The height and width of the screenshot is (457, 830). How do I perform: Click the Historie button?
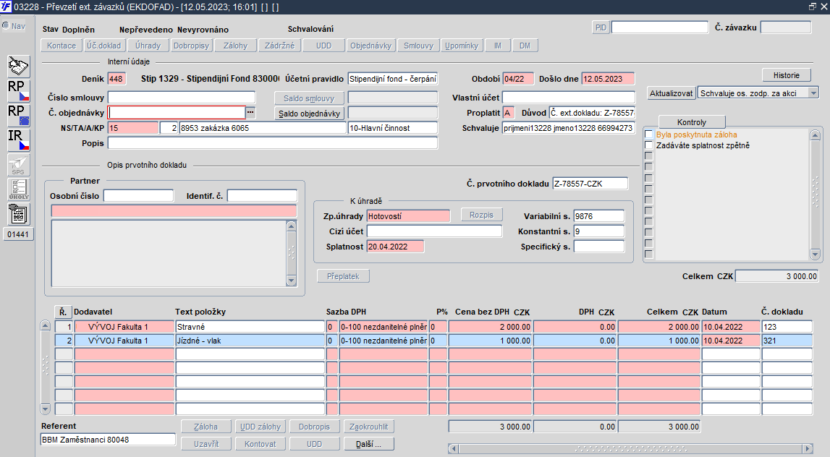(x=786, y=75)
